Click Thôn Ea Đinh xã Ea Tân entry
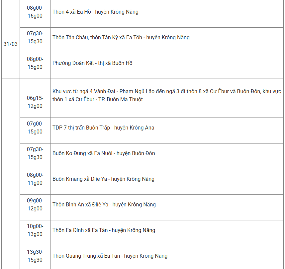285x269 pixels. (104, 230)
